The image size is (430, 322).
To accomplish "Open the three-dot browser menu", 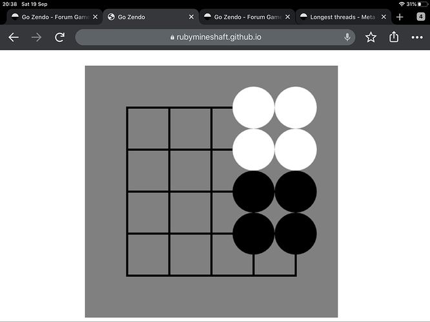I will pyautogui.click(x=417, y=37).
